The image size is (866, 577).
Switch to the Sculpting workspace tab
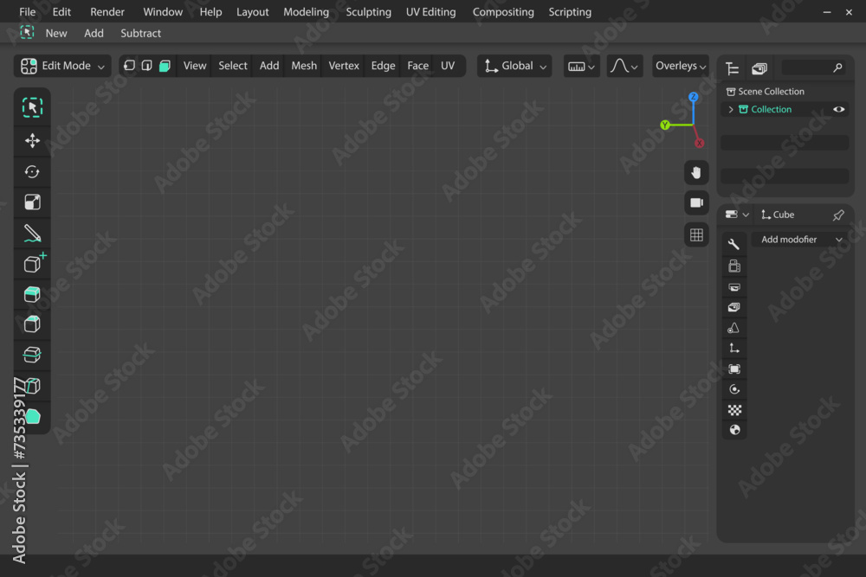pos(368,11)
